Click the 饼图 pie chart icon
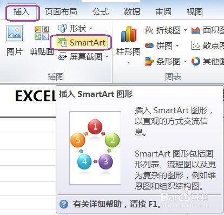The width and height of the screenshot is (224, 215). coord(149,45)
